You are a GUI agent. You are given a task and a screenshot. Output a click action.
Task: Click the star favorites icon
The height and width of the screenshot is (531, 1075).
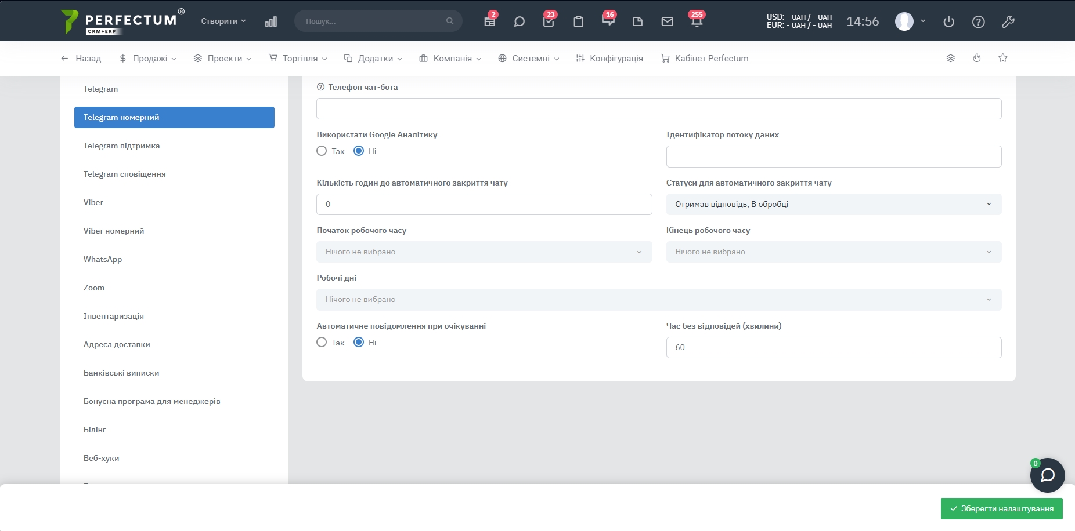point(1002,58)
